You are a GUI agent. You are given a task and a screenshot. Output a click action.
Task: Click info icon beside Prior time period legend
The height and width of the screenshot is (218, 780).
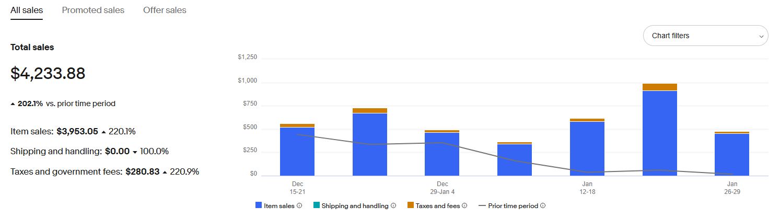pos(543,206)
